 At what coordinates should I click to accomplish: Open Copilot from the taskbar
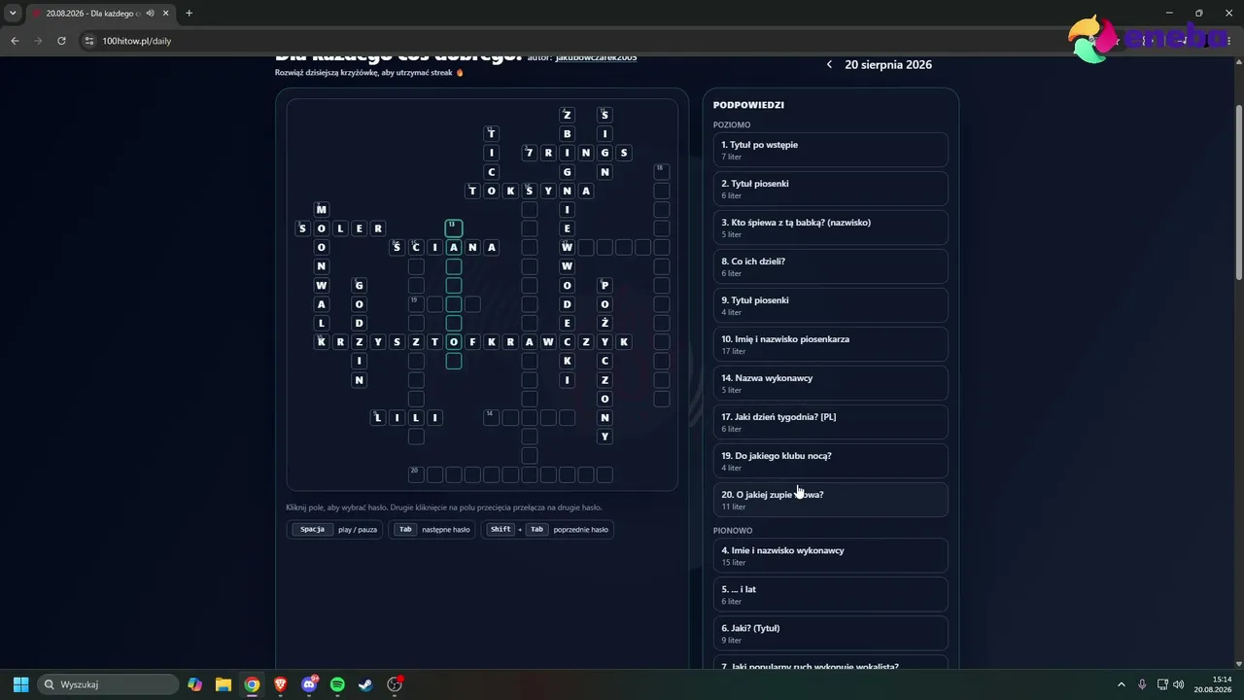click(195, 684)
